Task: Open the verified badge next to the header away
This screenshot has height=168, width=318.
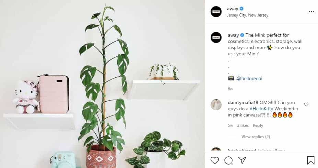Action: [242, 9]
